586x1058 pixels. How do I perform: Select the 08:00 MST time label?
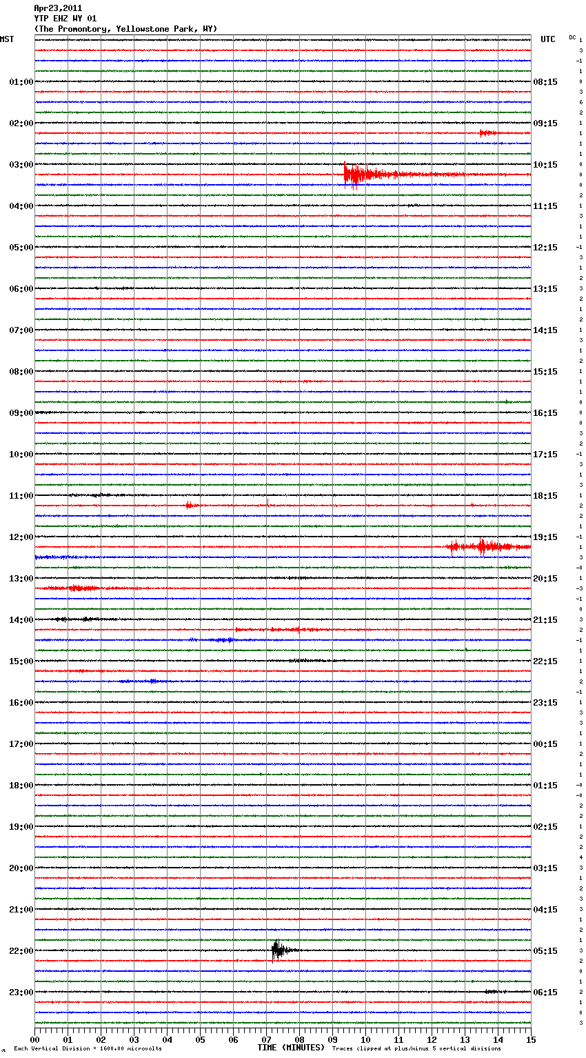[21, 372]
